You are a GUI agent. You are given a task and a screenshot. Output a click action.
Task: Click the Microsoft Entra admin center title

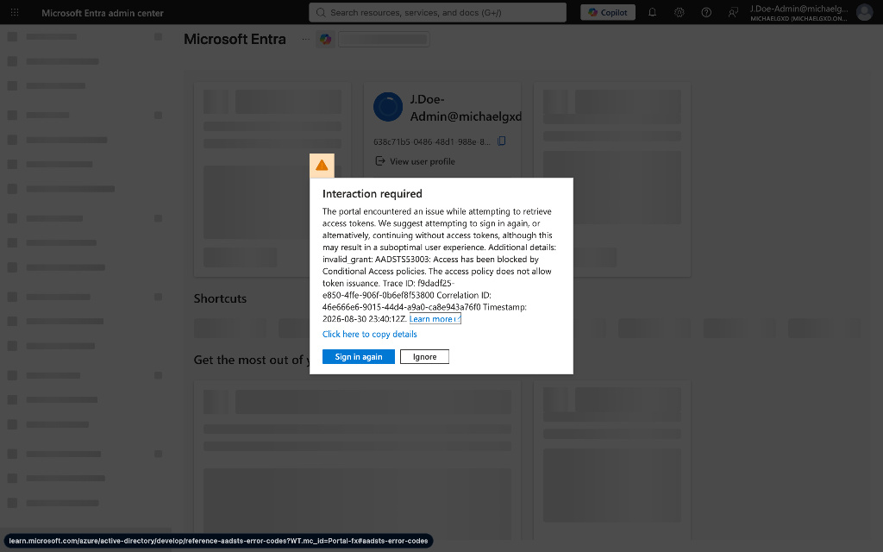(103, 13)
